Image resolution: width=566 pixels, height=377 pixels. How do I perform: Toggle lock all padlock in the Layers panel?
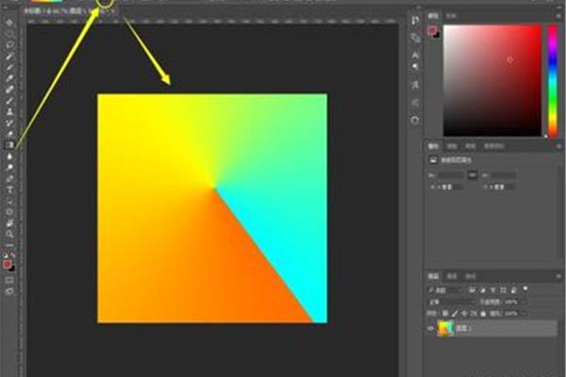(x=483, y=314)
